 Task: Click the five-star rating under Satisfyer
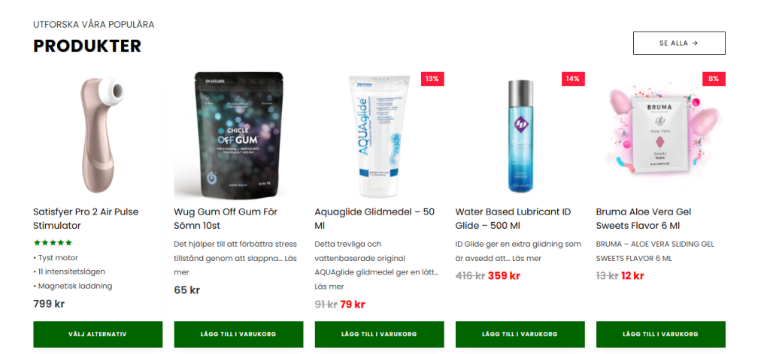click(53, 242)
